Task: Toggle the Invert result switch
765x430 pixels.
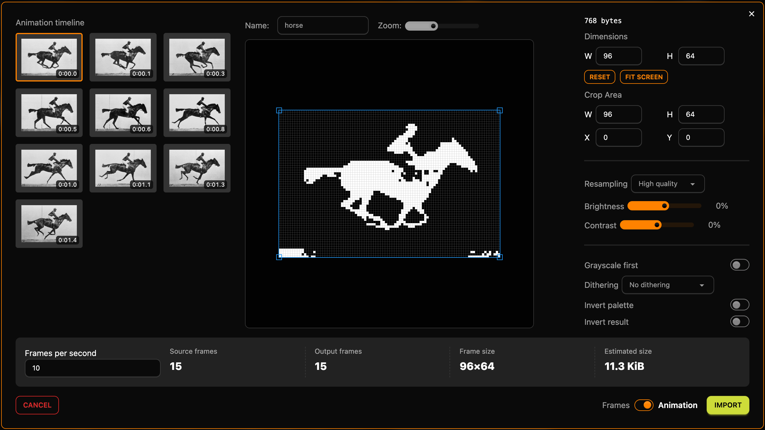Action: 740,322
